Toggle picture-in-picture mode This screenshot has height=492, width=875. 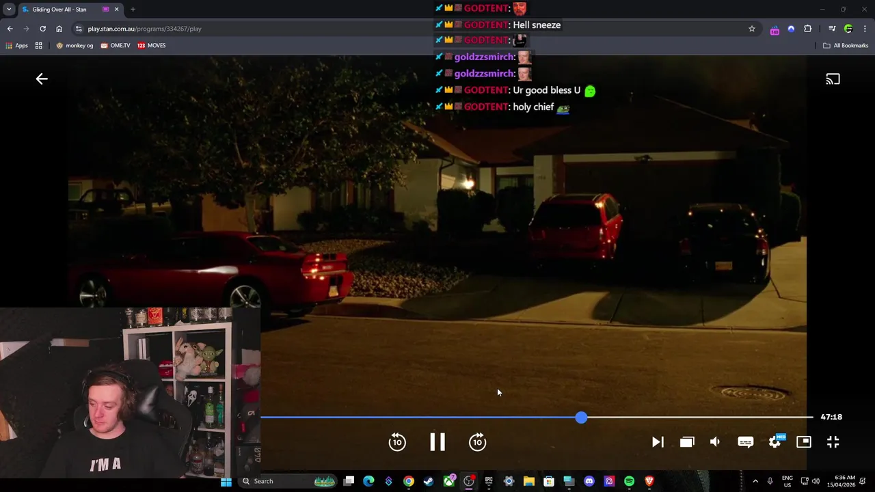pyautogui.click(x=804, y=442)
